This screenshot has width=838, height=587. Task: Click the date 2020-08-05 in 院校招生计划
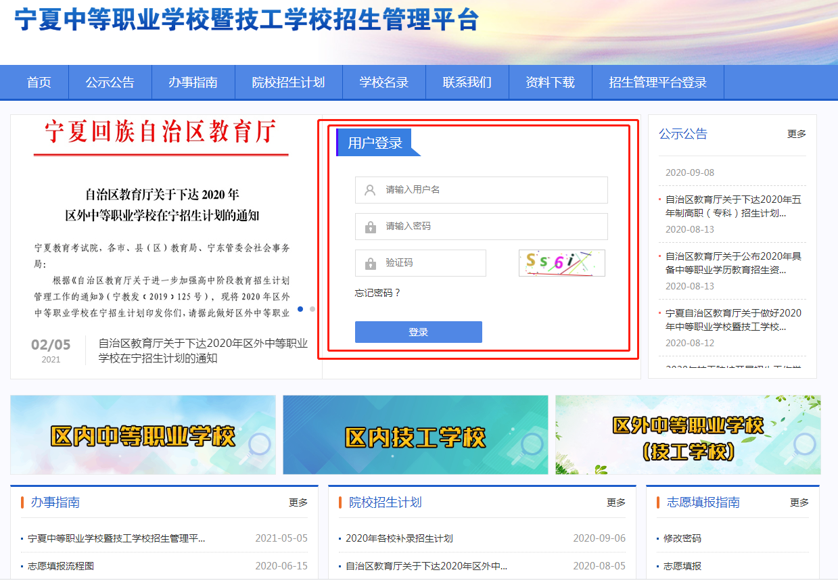599,566
